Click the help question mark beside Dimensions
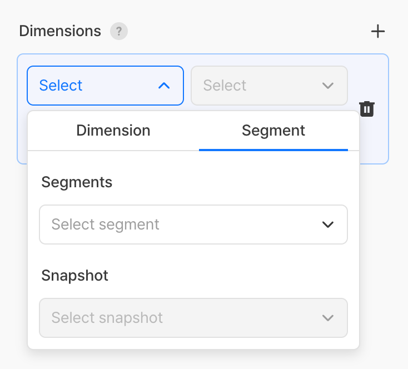Viewport: 408px width, 369px height. coord(118,31)
